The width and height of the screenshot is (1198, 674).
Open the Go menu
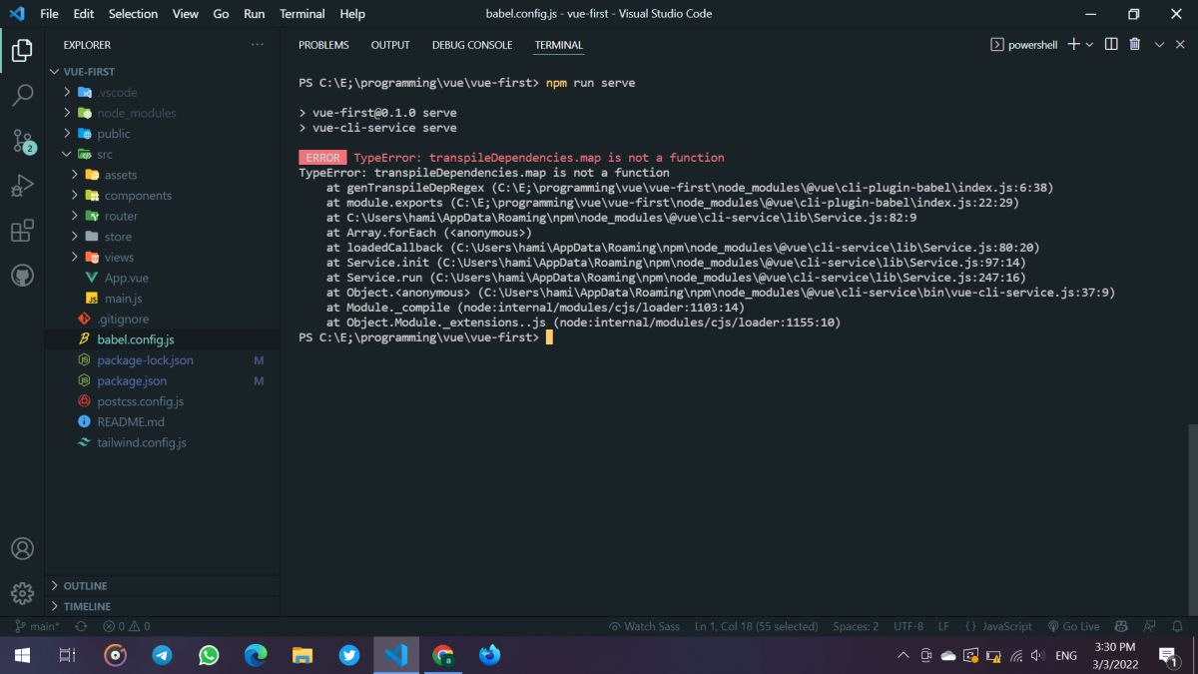pyautogui.click(x=221, y=14)
